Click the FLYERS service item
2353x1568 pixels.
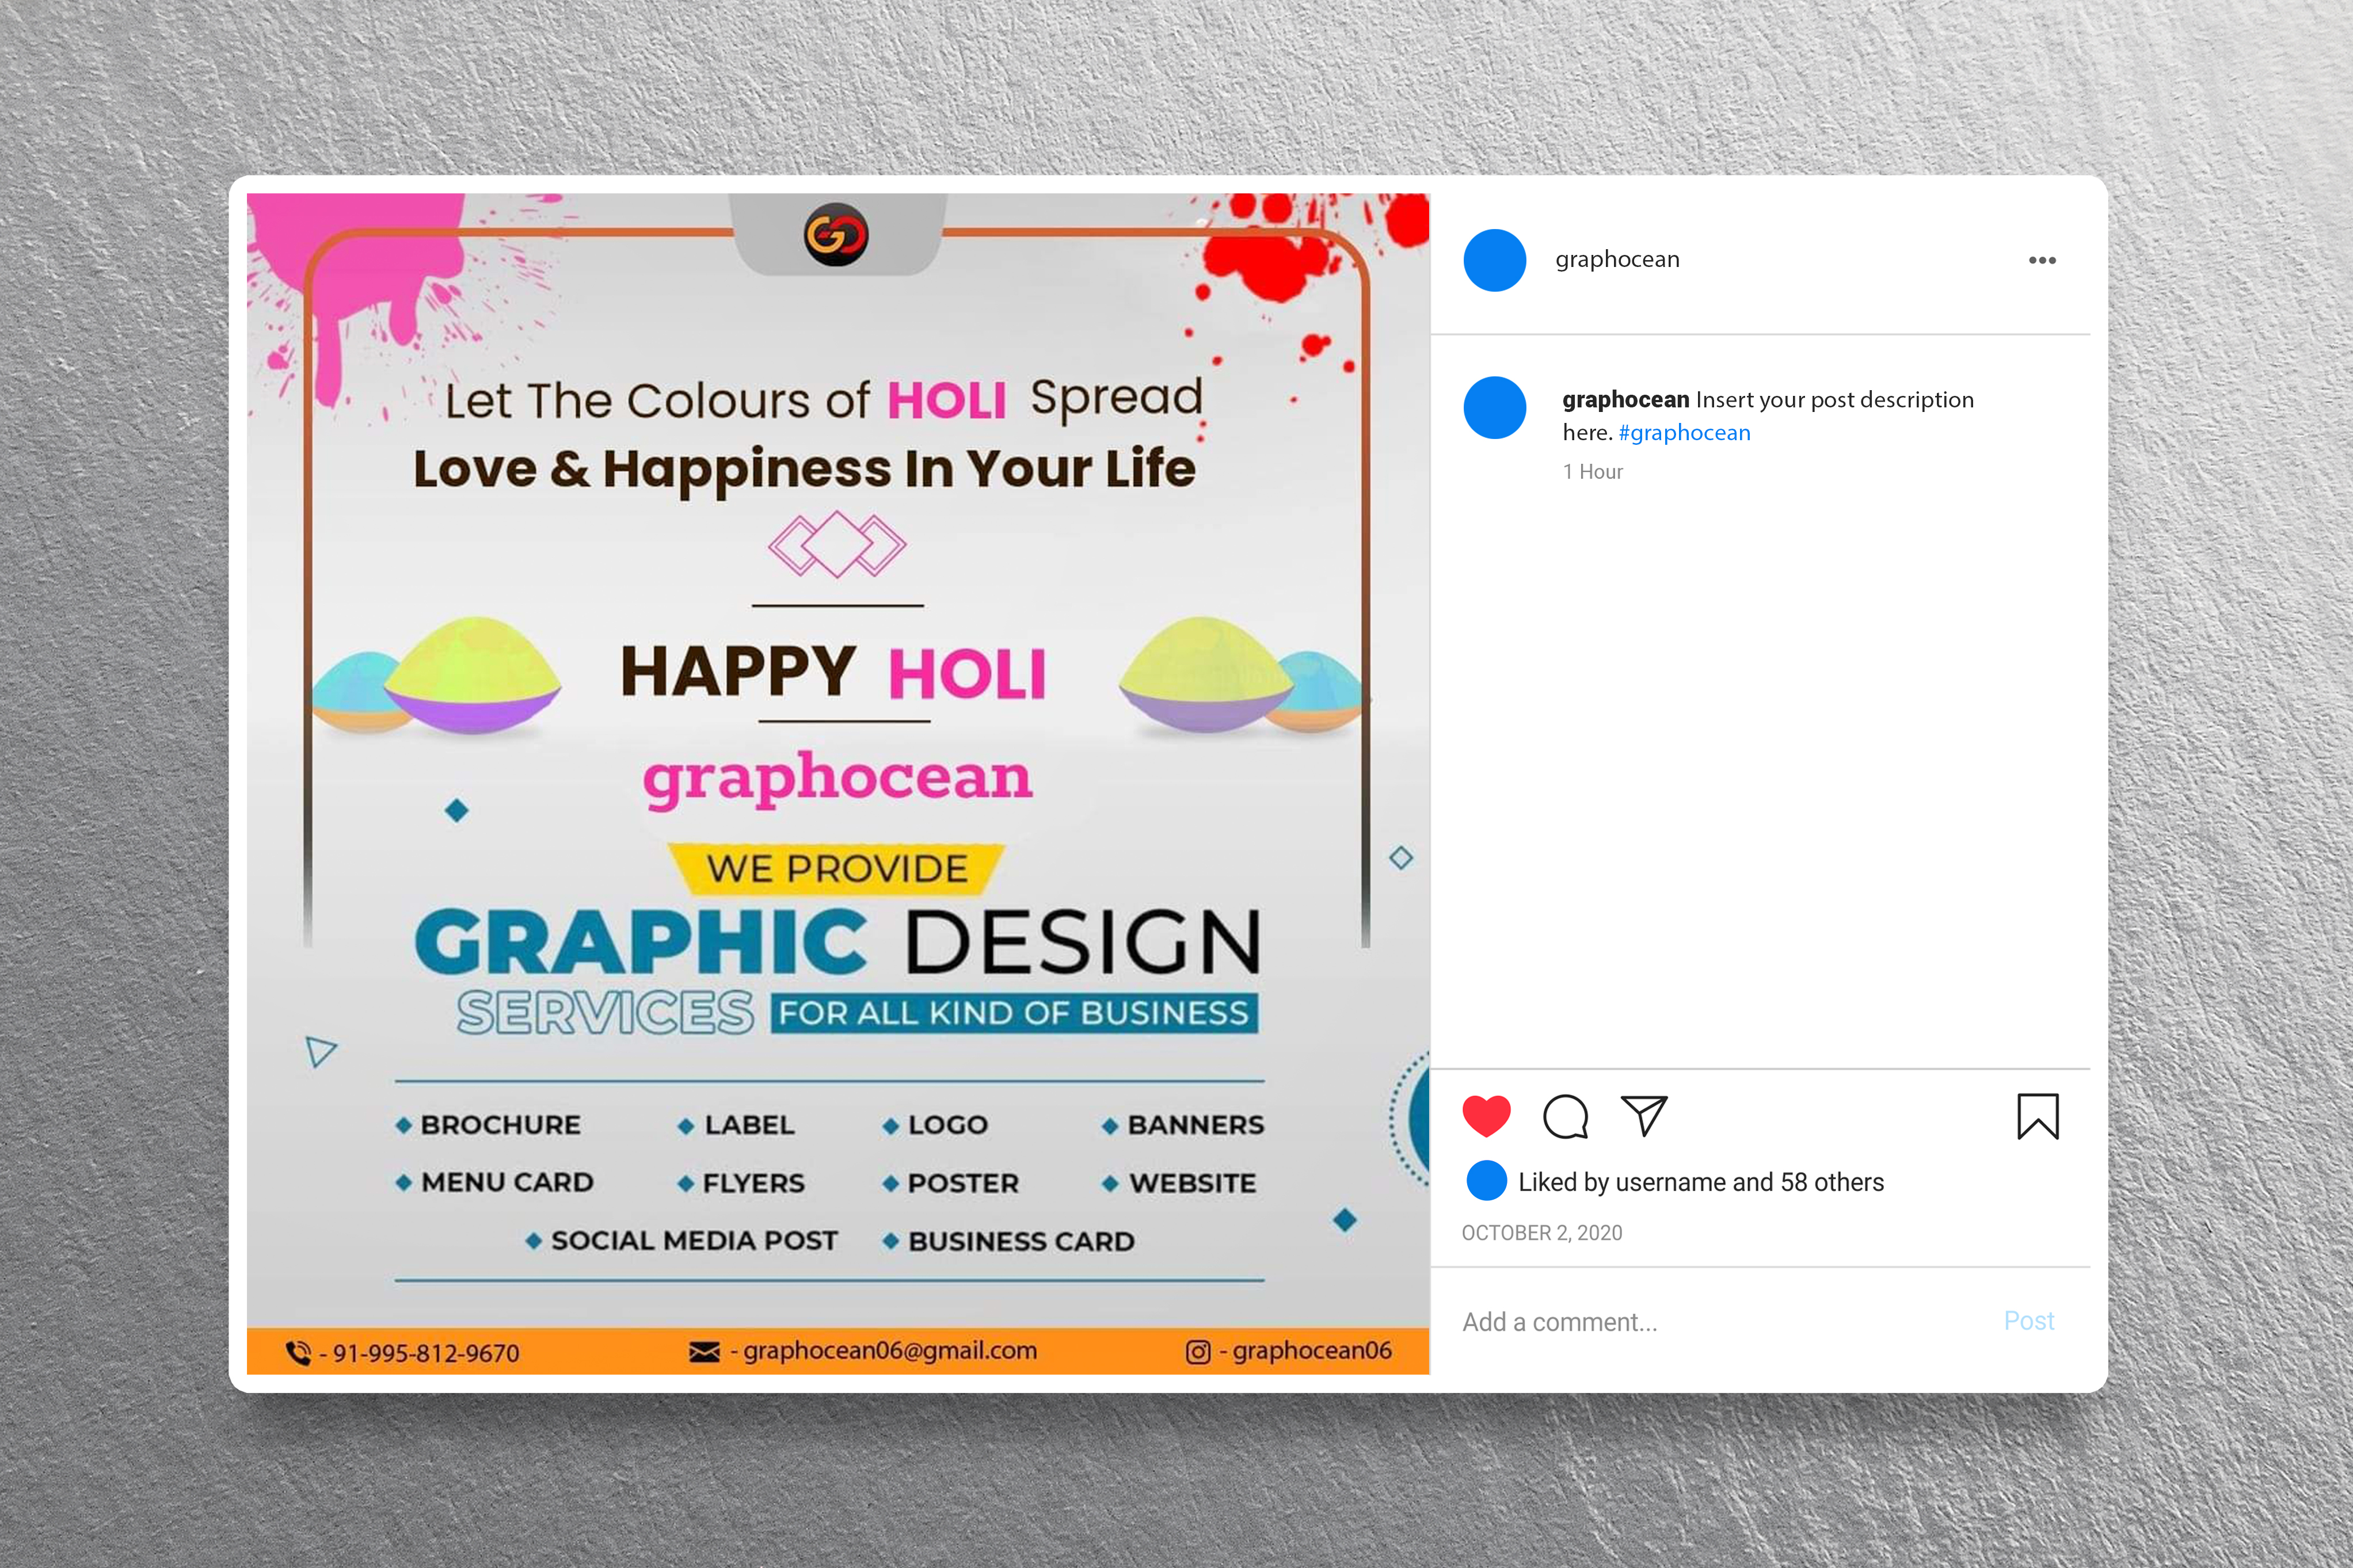(x=741, y=1183)
